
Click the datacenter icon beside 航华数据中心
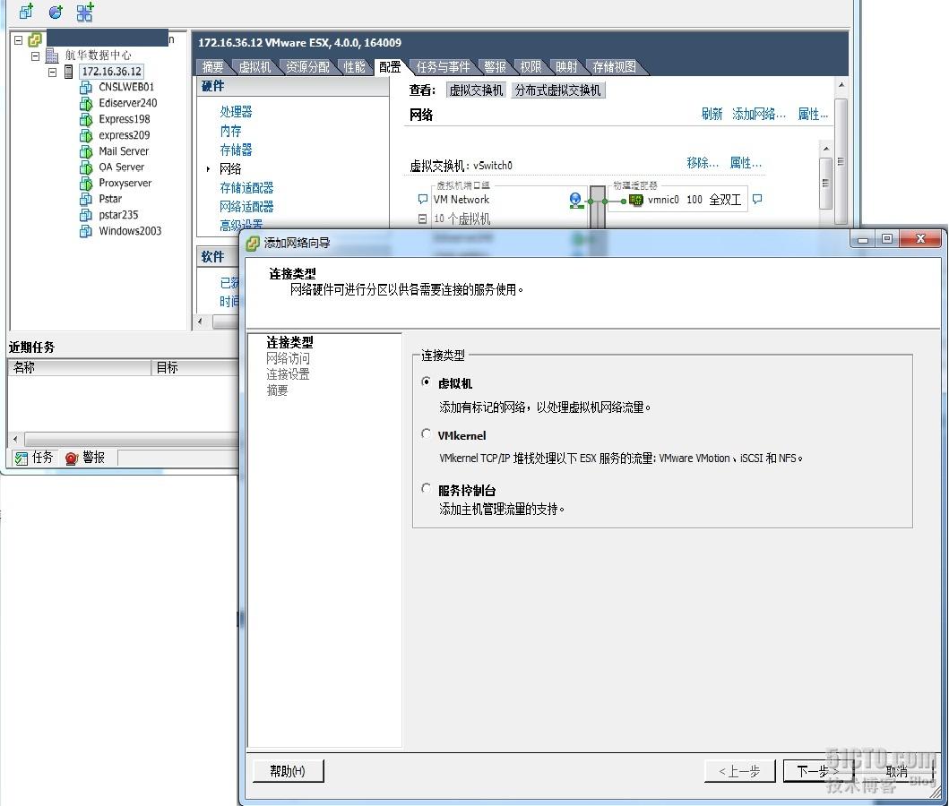pos(52,56)
